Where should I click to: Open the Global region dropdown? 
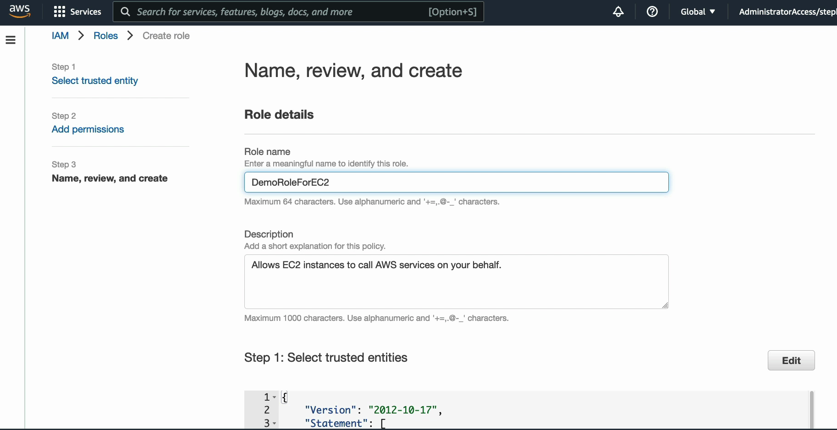point(698,12)
